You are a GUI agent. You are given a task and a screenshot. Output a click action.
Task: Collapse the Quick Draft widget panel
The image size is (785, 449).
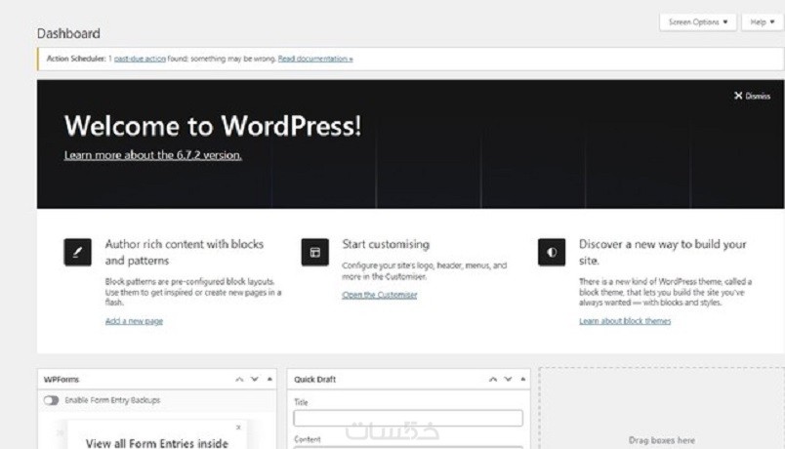(523, 379)
